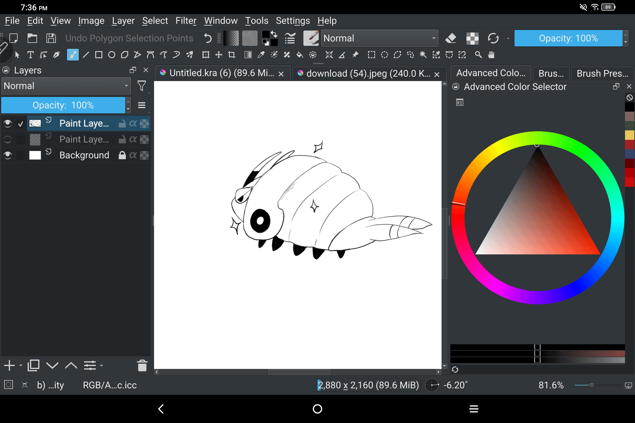This screenshot has height=423, width=635.
Task: Expand the add layer options arrow
Action: 21,366
